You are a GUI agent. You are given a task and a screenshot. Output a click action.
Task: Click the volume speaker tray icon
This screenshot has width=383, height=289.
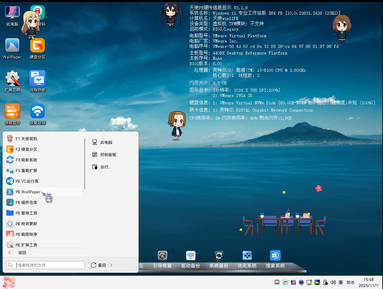333,282
